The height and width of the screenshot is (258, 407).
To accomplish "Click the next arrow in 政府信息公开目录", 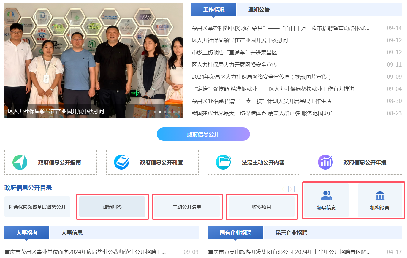I will pos(292,189).
